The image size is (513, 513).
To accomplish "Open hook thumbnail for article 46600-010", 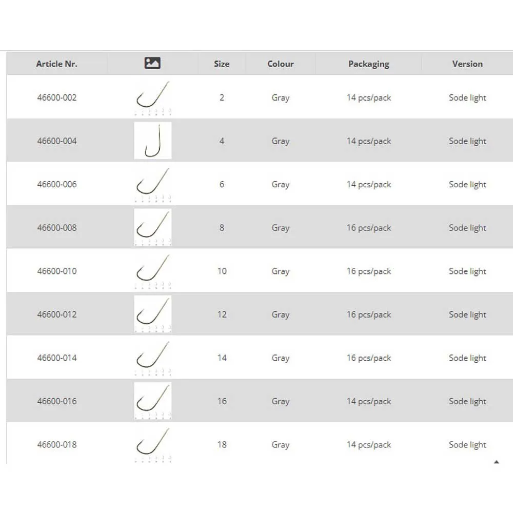I will pyautogui.click(x=153, y=271).
